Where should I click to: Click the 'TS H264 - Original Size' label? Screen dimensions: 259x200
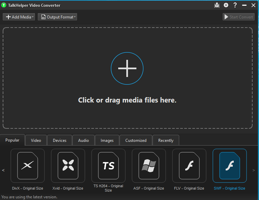108,188
